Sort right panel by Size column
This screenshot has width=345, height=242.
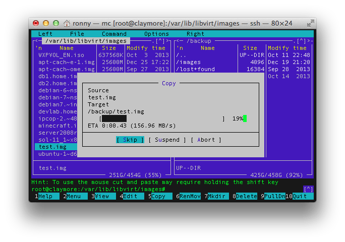pyautogui.click(x=250, y=48)
